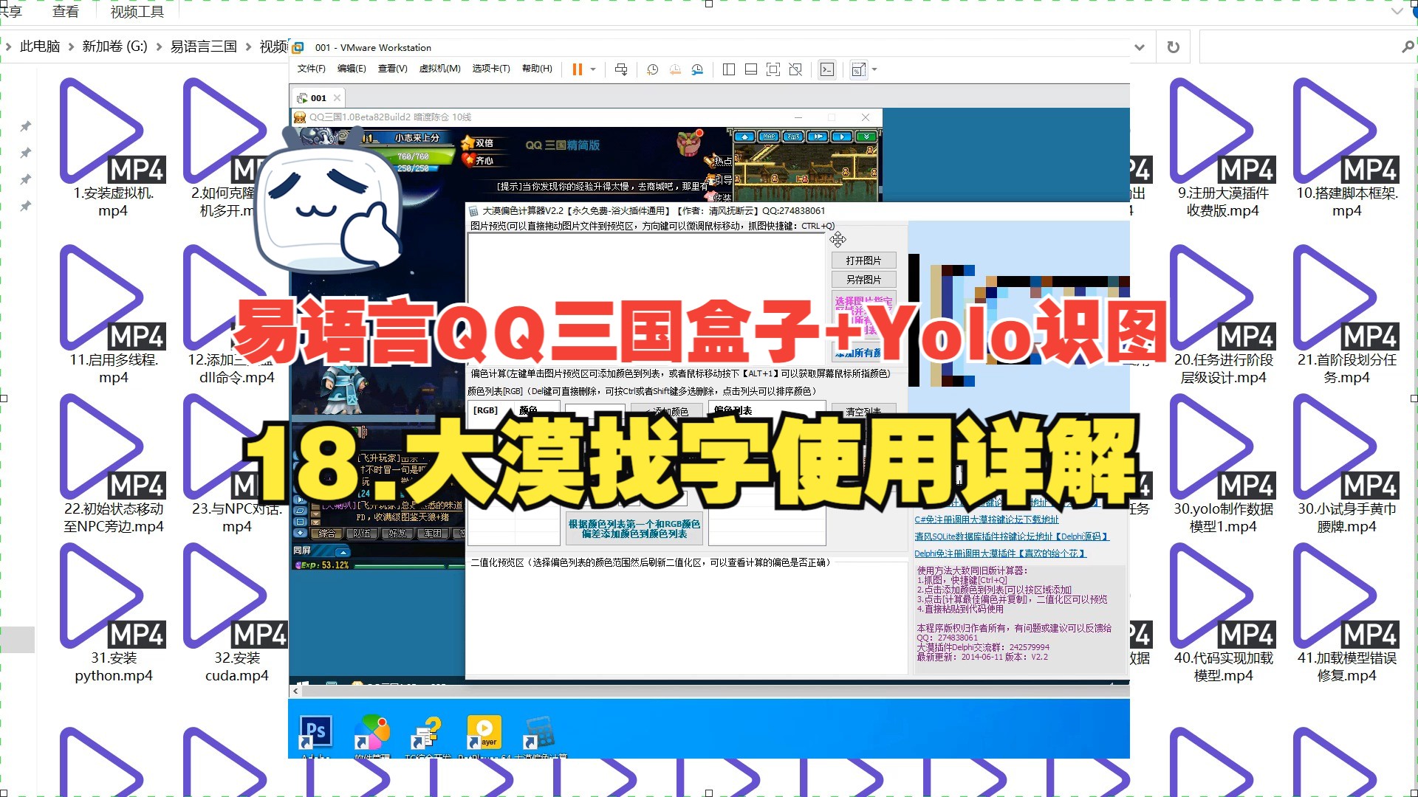Click the 软件管理 desktop shortcut icon
1418x797 pixels.
[x=372, y=733]
